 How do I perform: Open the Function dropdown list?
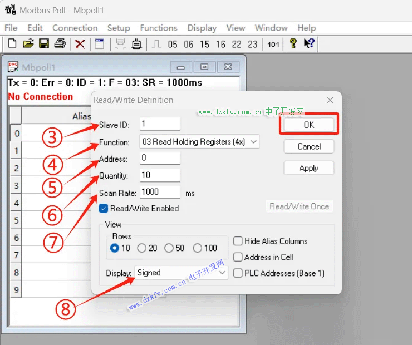[199, 142]
